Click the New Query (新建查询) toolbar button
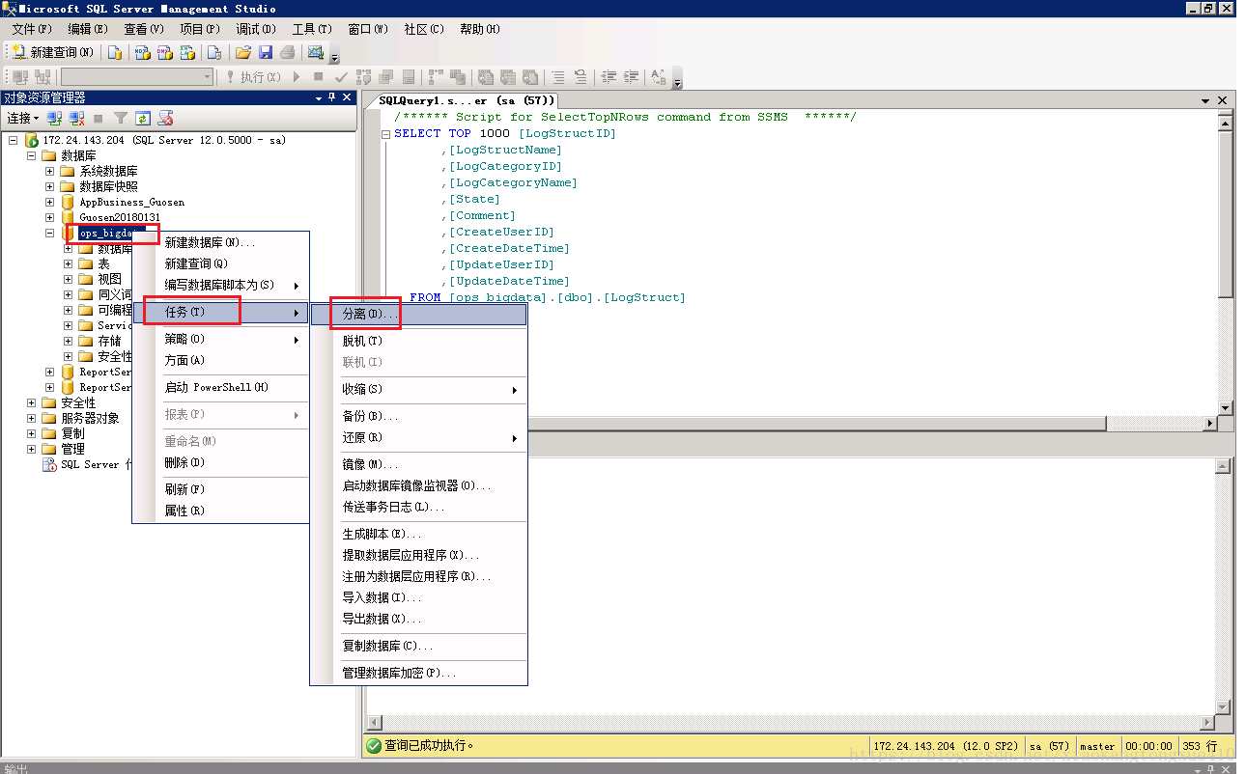Viewport: 1246px width, 774px height. pyautogui.click(x=53, y=52)
